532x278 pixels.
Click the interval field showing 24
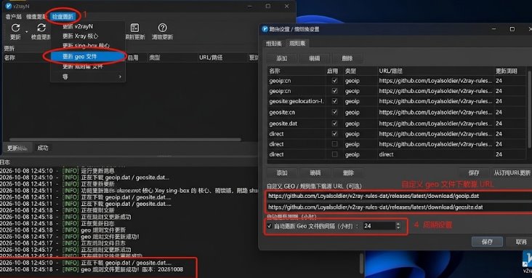(379, 226)
